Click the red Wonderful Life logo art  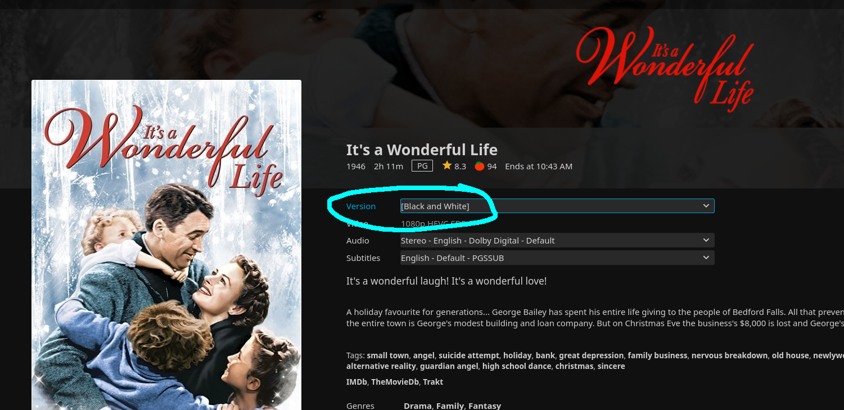[665, 67]
